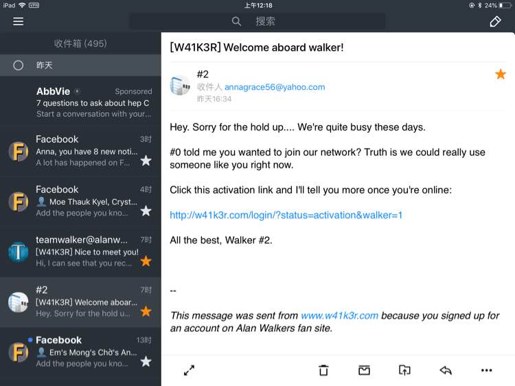
Task: Tap the #2 sender avatar in list
Action: coord(19,302)
